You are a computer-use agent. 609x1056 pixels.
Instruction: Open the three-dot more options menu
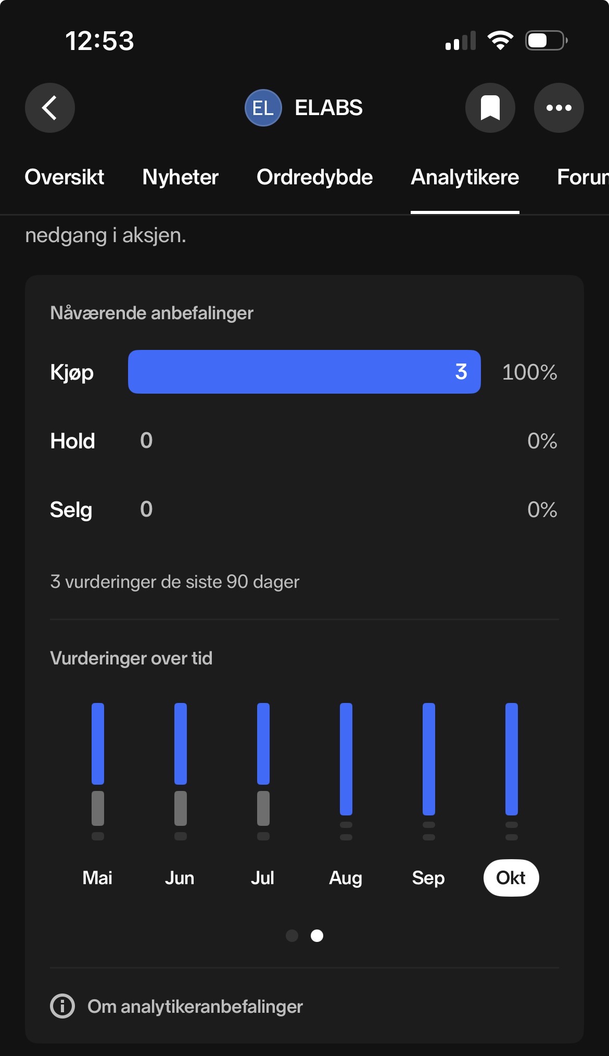point(559,108)
